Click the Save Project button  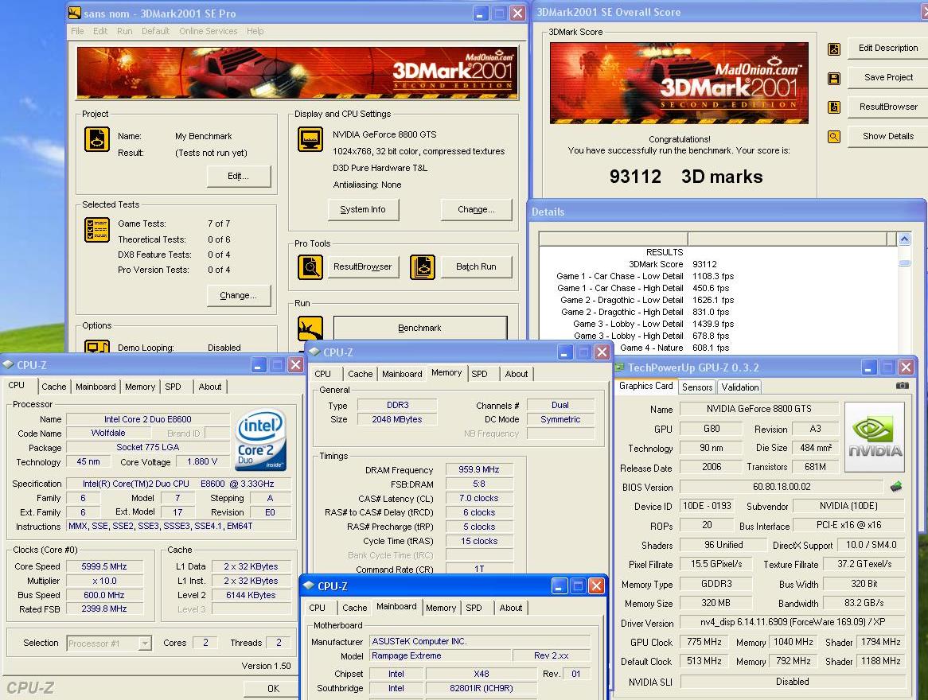[x=887, y=77]
